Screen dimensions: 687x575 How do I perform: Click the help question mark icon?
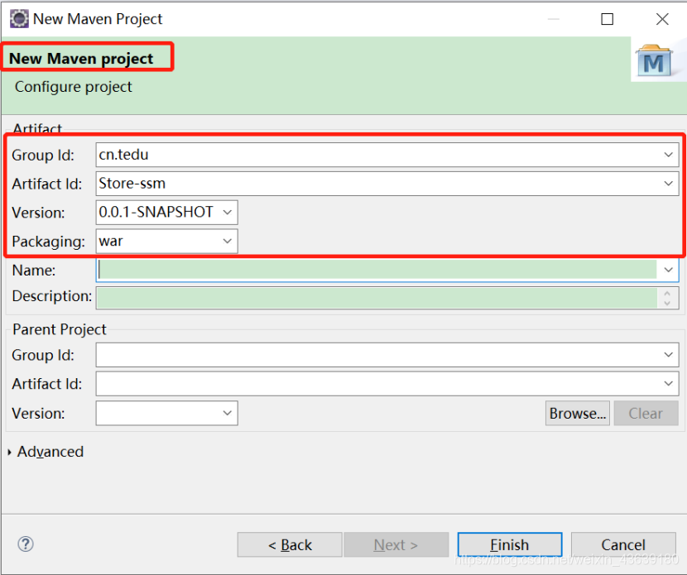click(x=26, y=544)
